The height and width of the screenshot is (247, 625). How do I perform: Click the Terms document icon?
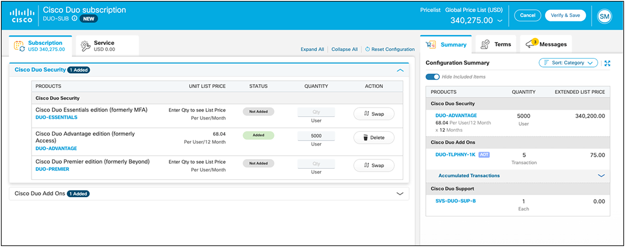point(485,44)
